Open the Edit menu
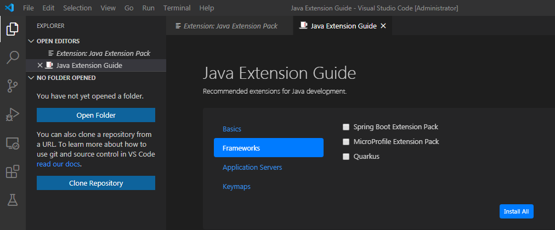This screenshot has height=230, width=555. (48, 8)
